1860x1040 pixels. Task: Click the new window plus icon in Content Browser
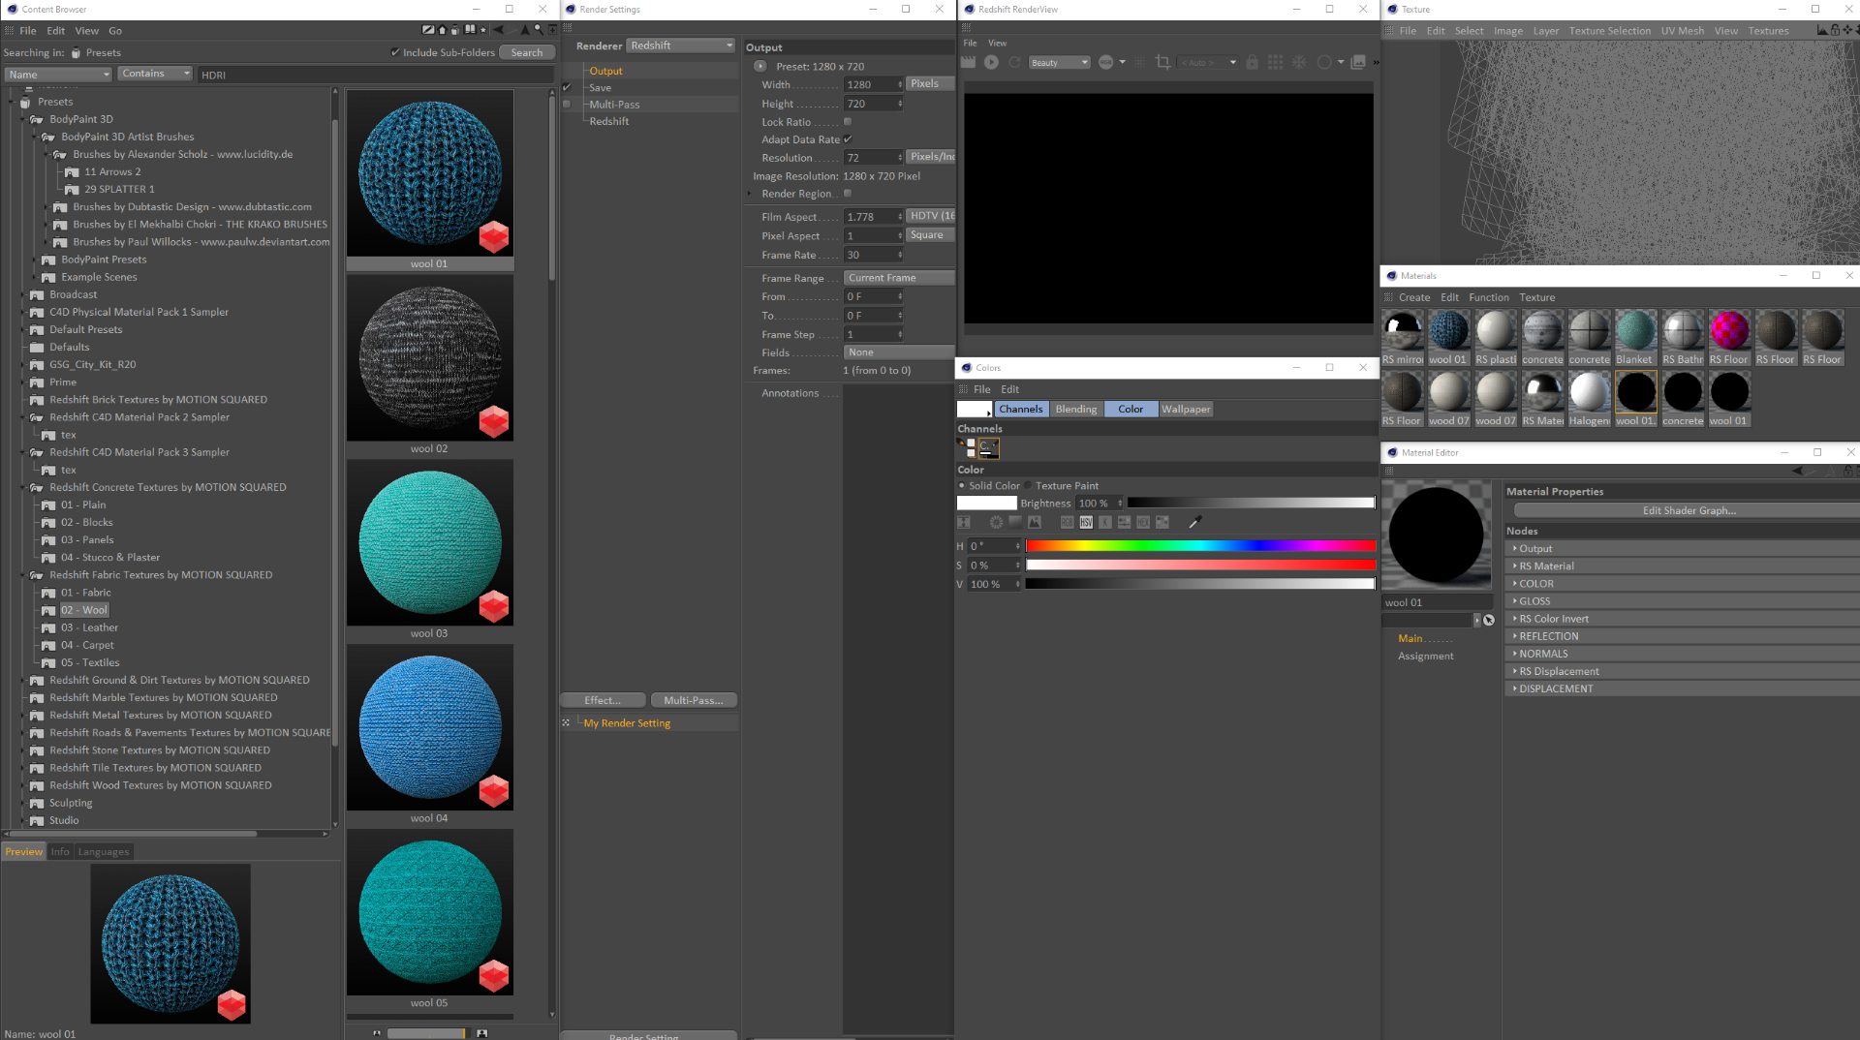point(552,30)
